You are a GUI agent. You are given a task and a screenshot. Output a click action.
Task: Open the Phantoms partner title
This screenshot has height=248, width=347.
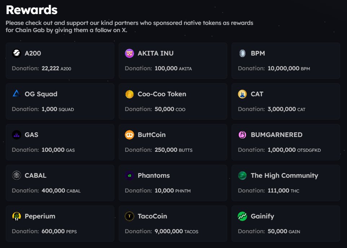(x=154, y=176)
